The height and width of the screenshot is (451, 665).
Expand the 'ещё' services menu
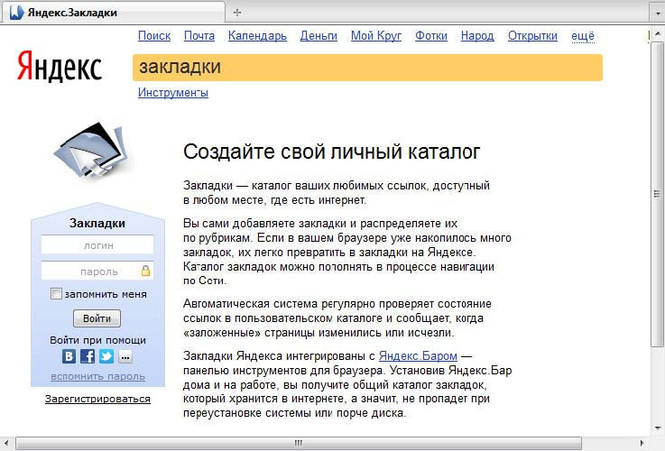coord(583,36)
